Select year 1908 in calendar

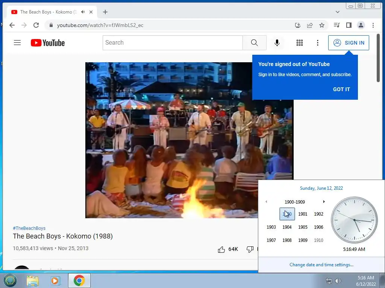[x=287, y=240]
